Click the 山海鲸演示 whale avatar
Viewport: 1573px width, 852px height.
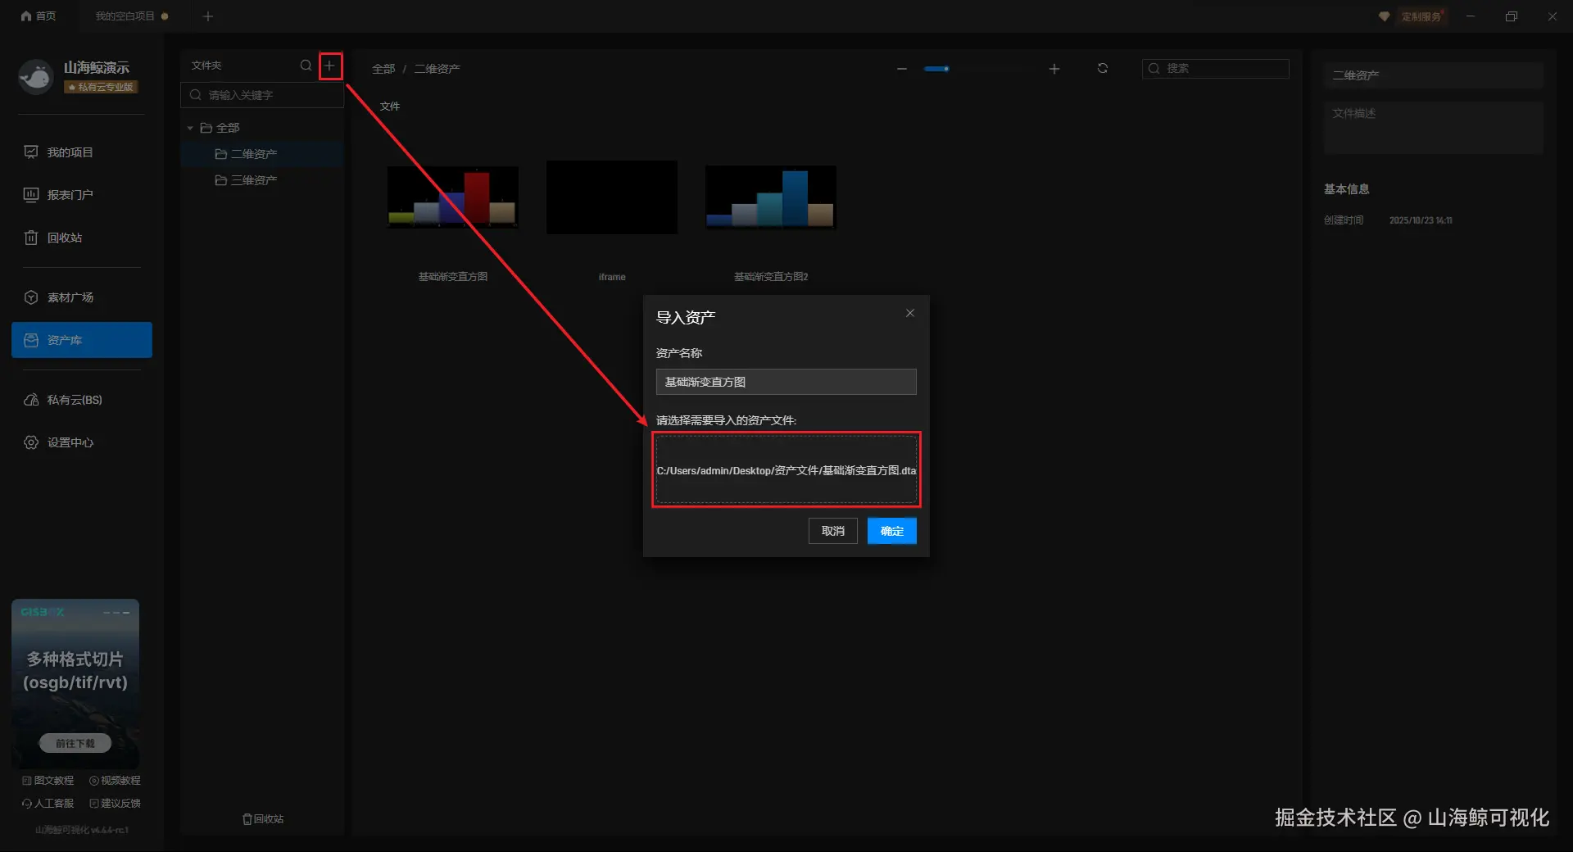[x=36, y=77]
